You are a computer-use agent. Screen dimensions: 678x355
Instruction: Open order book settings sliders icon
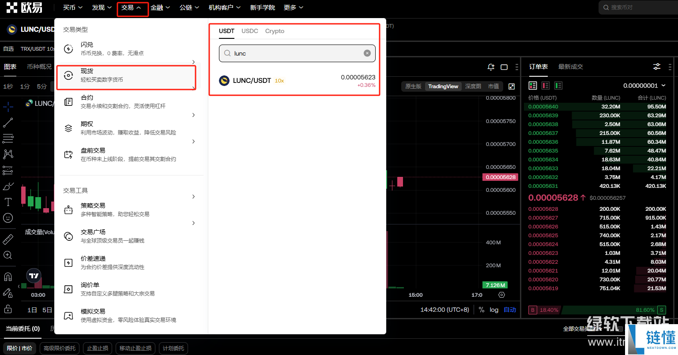tap(657, 67)
